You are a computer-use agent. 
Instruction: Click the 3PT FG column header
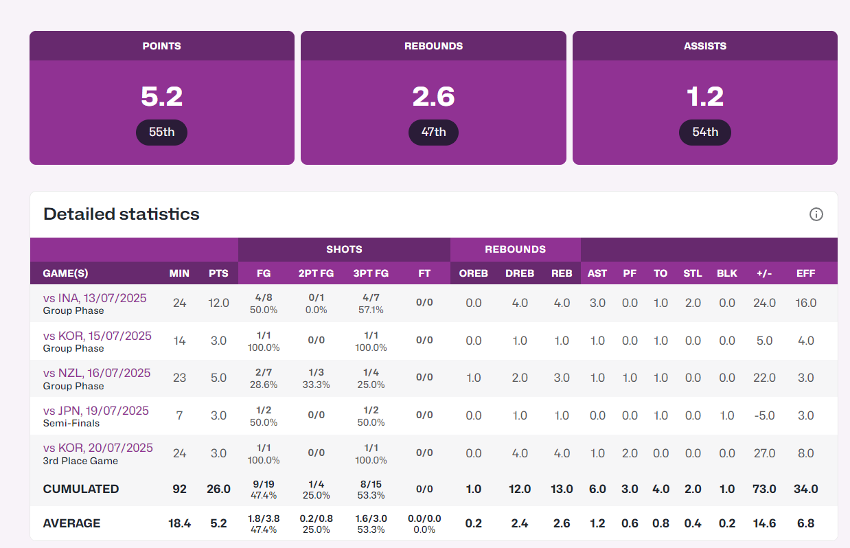(371, 273)
